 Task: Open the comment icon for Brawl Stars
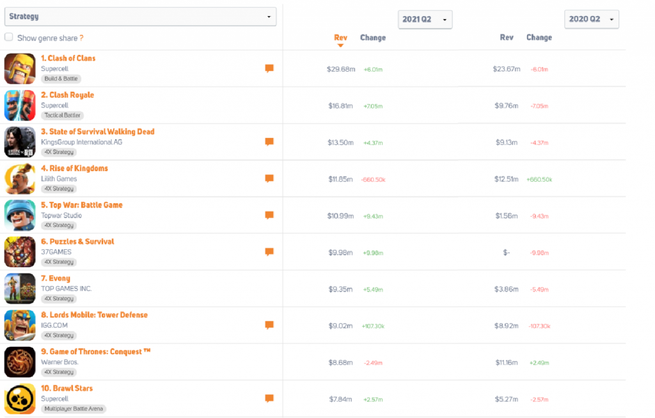pyautogui.click(x=269, y=399)
